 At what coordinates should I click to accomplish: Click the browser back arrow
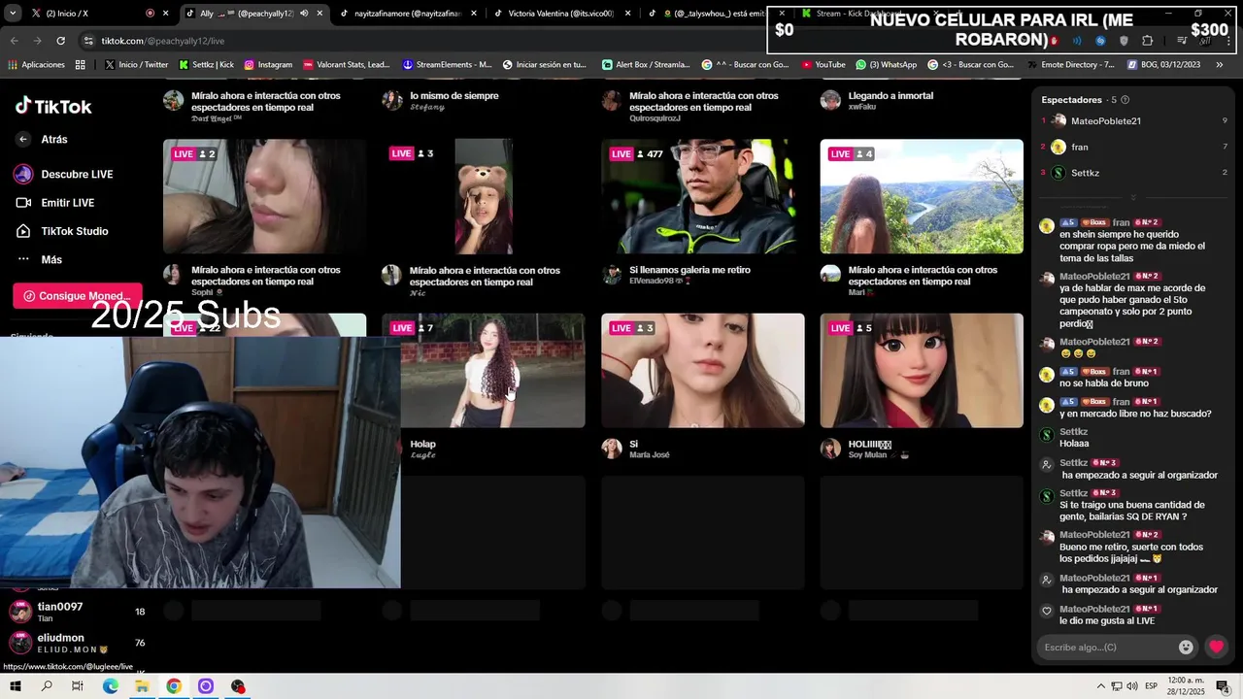point(14,41)
